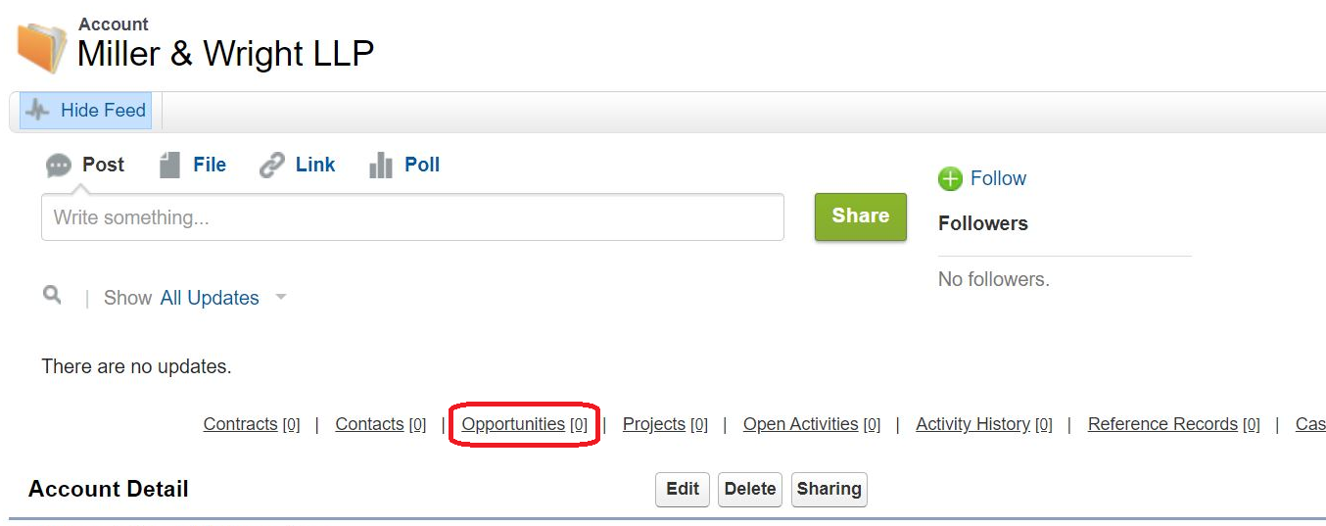
Task: Click the Delete button
Action: [x=750, y=489]
